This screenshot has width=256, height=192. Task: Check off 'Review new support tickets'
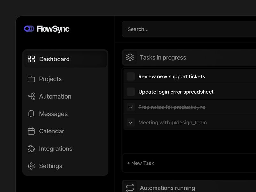click(131, 76)
